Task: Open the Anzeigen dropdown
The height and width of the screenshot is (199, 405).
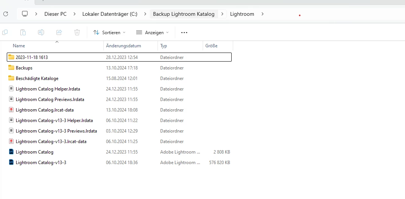Action: [x=152, y=33]
